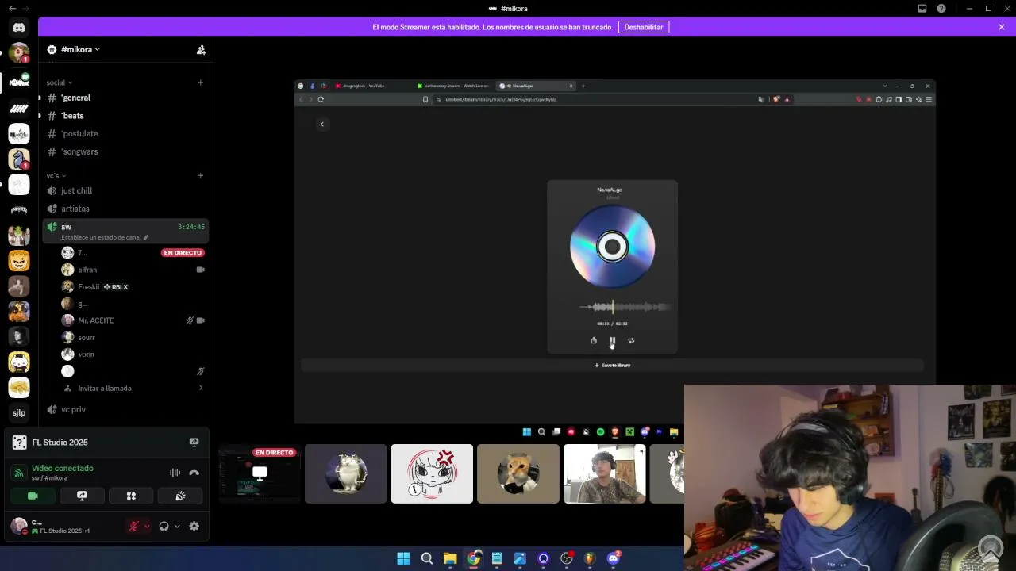Open Discord inbox in title bar

922,8
